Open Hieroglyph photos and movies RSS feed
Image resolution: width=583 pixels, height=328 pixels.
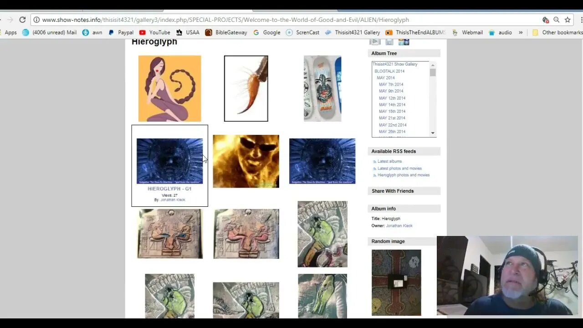point(404,175)
